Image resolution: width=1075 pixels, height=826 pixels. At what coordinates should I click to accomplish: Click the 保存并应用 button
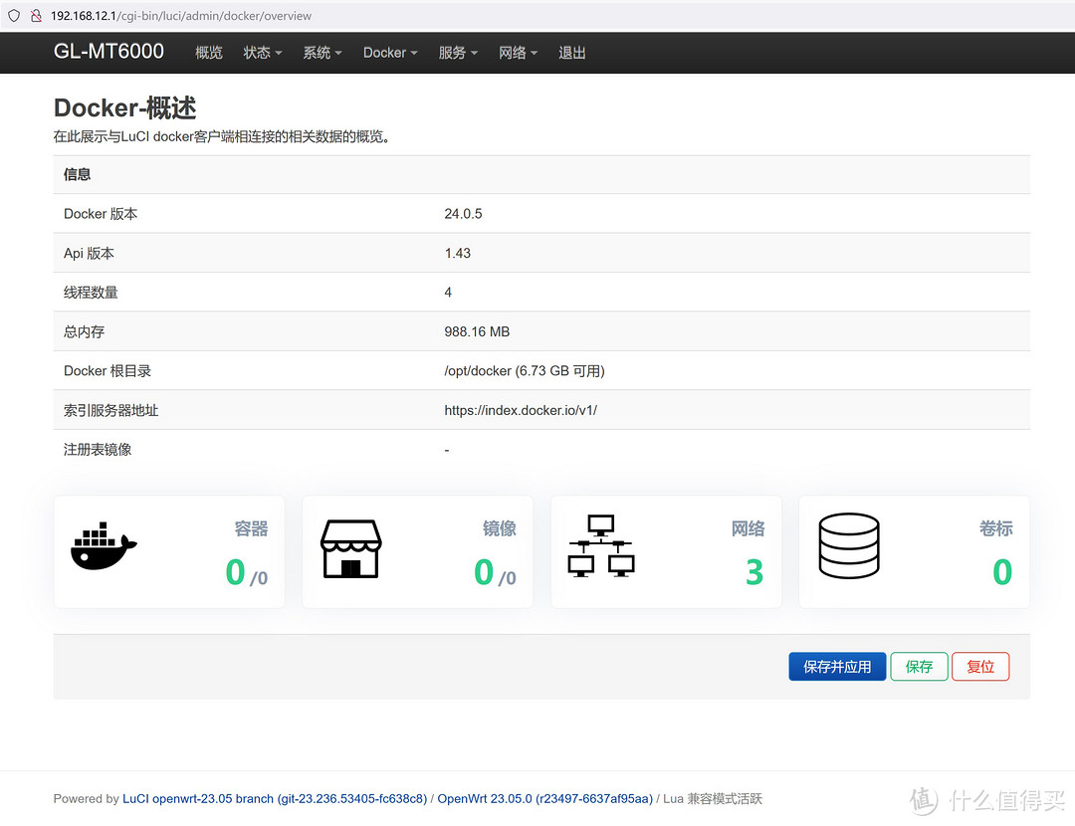pyautogui.click(x=837, y=667)
